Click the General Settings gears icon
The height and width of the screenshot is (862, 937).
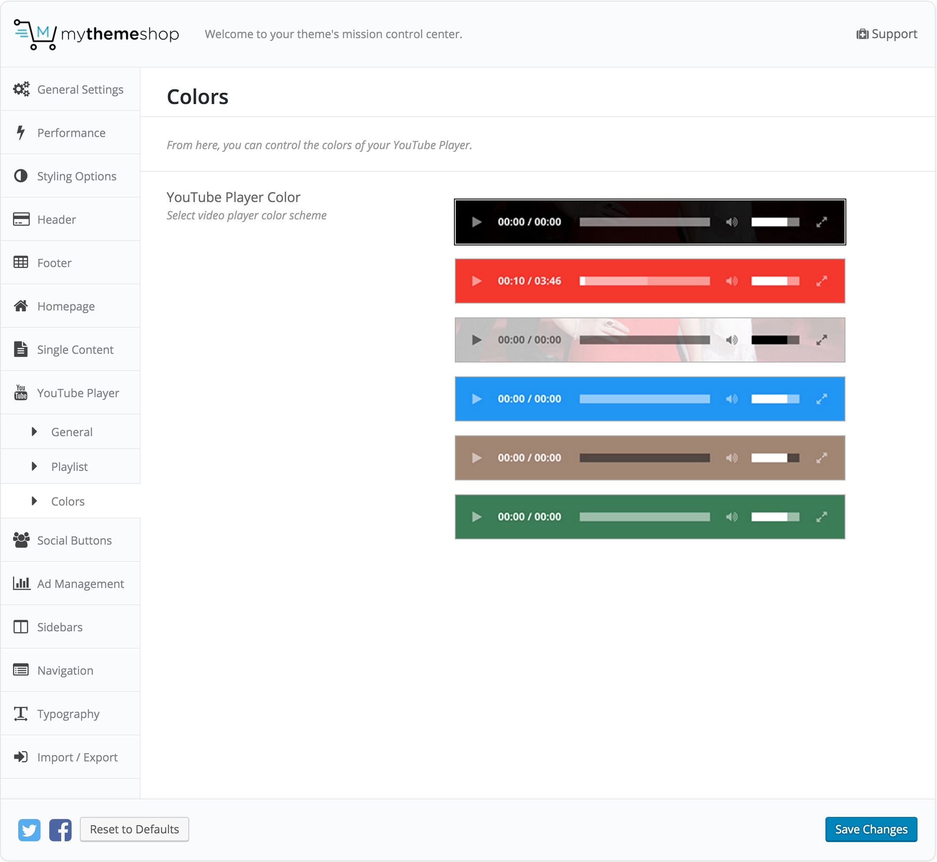[21, 89]
